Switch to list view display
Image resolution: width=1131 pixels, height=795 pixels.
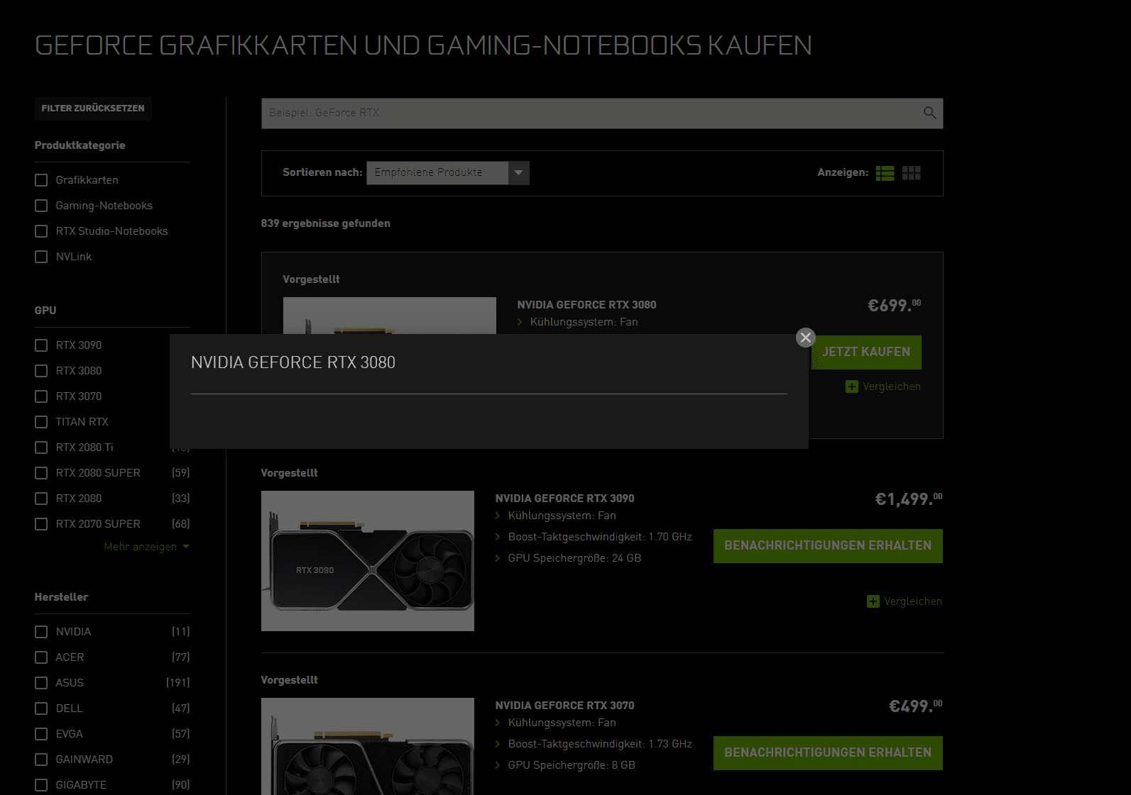tap(885, 173)
